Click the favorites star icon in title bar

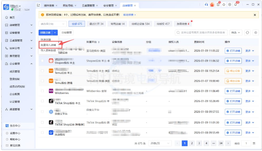click(224, 4)
